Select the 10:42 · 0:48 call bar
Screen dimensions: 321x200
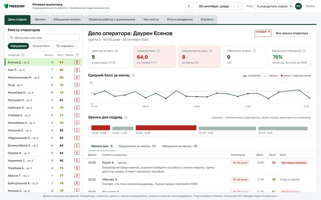(101, 128)
